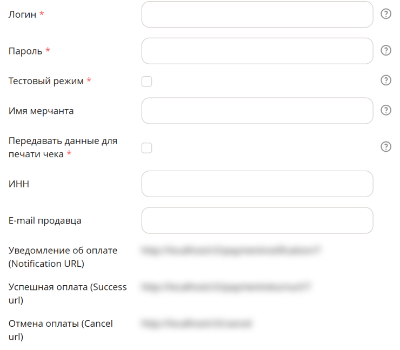Click the blurred Cancel url value
400x350 pixels.
197,324
